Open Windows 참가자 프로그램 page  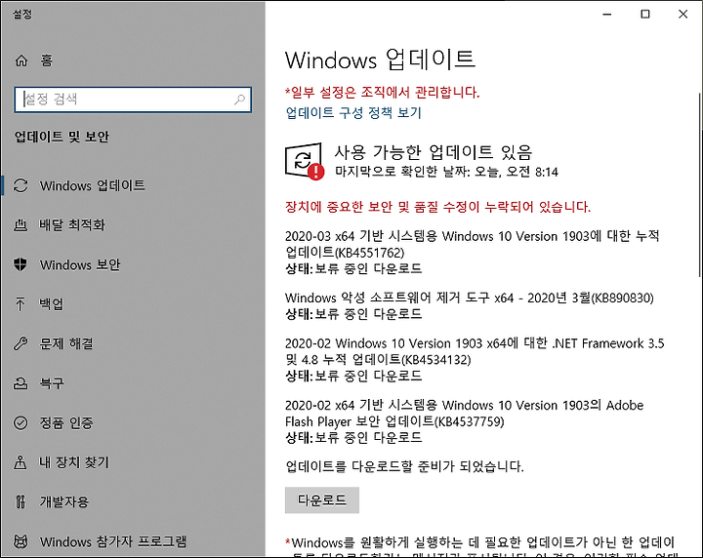pyautogui.click(x=113, y=541)
